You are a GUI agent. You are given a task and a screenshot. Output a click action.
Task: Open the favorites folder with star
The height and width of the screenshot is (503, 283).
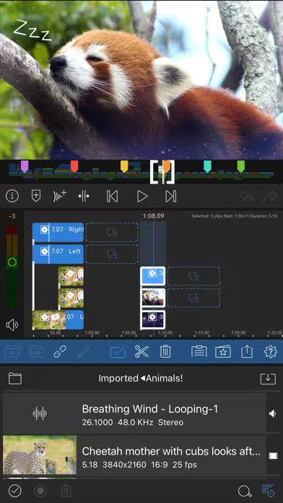223,352
